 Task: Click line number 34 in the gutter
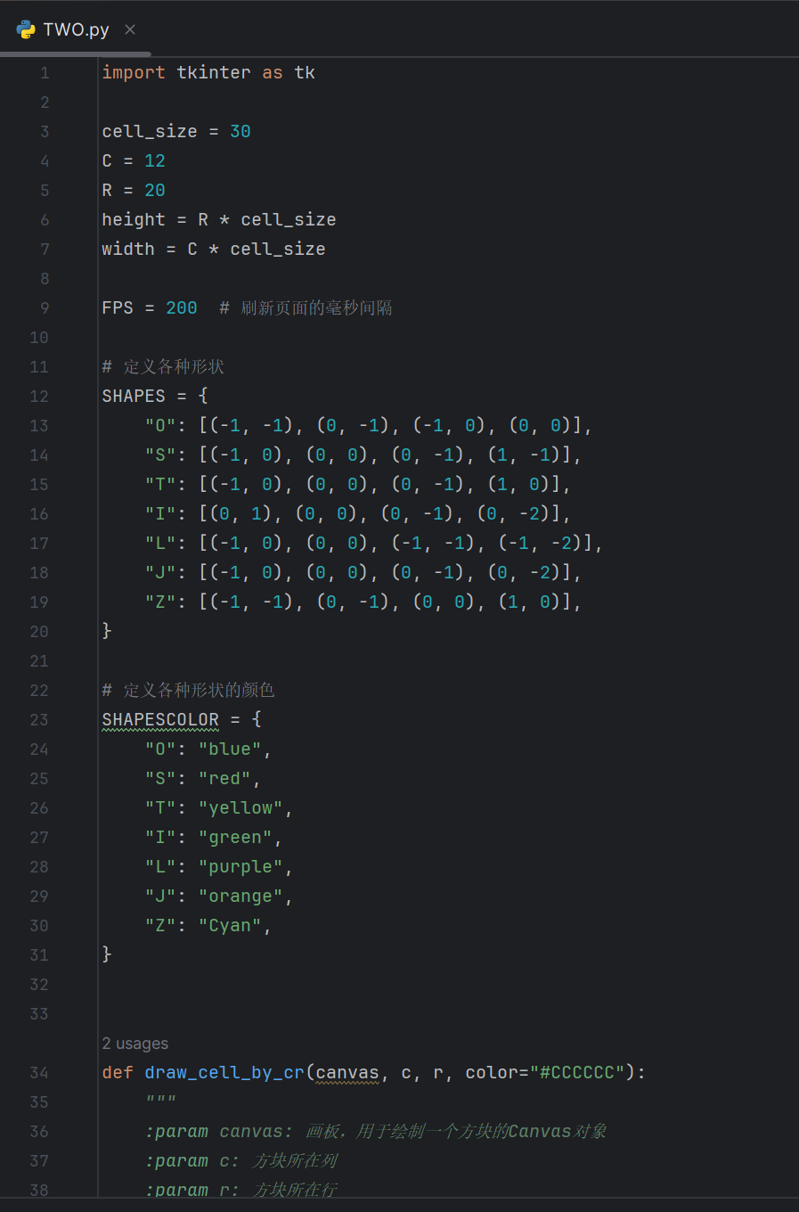coord(39,1073)
